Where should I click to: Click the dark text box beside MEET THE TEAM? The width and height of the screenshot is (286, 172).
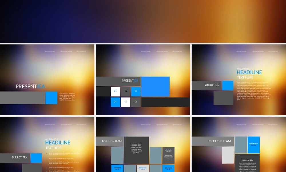(136, 150)
